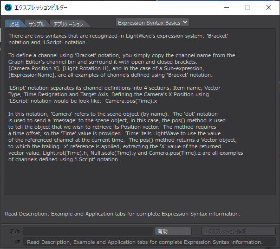
Task: Click the エクスプレッション作成 button
Action: click(x=239, y=231)
